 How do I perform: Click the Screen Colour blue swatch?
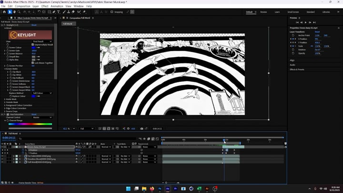pos(33,48)
